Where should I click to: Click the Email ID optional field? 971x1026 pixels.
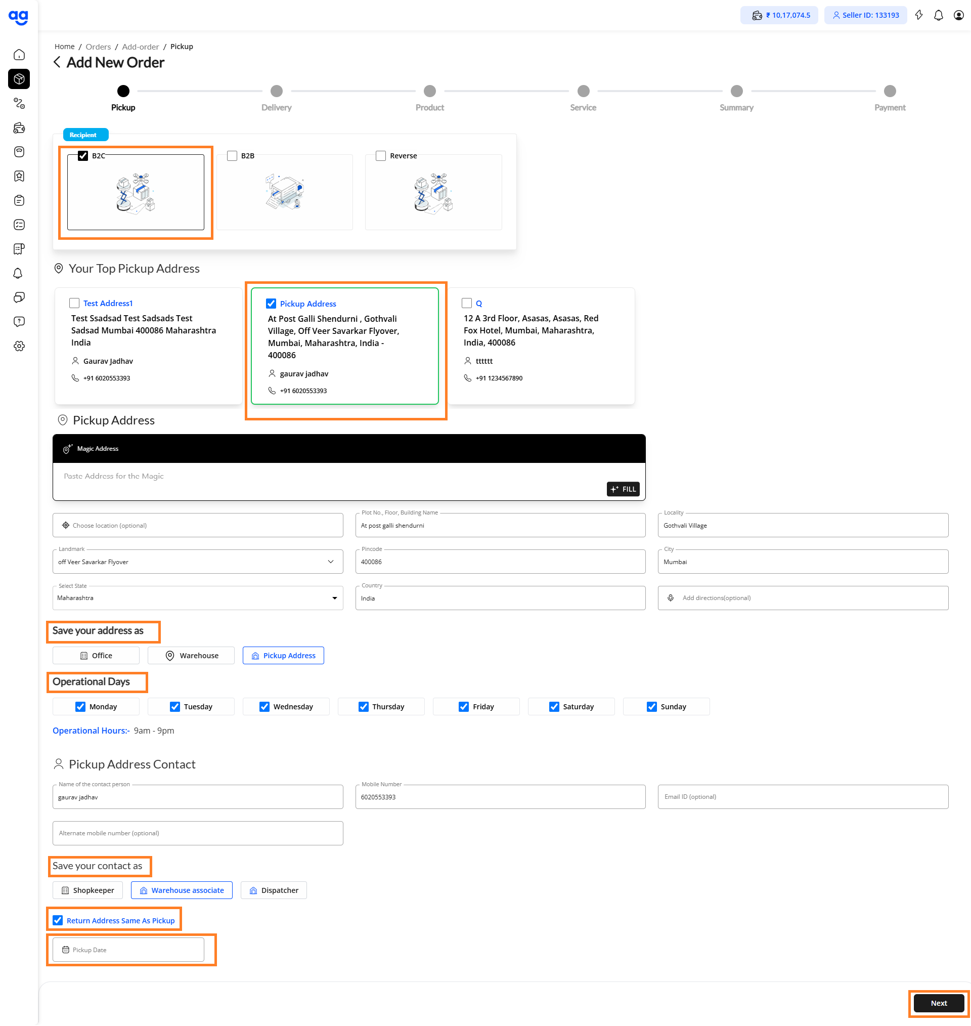coord(803,797)
